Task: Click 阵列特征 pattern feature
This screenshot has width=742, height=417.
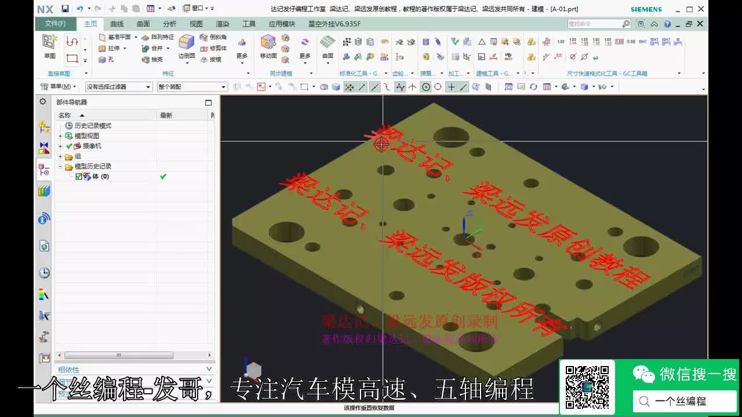Action: [x=158, y=37]
